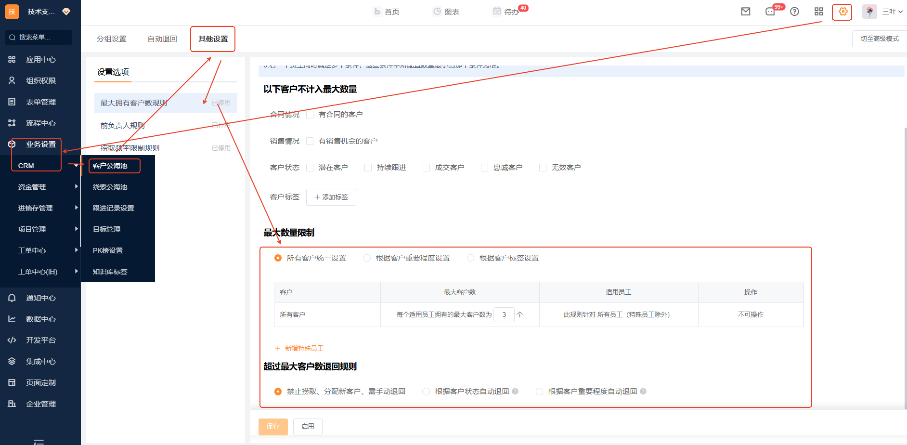The image size is (907, 445).
Task: Open the 三叶 user dropdown
Action: [892, 12]
